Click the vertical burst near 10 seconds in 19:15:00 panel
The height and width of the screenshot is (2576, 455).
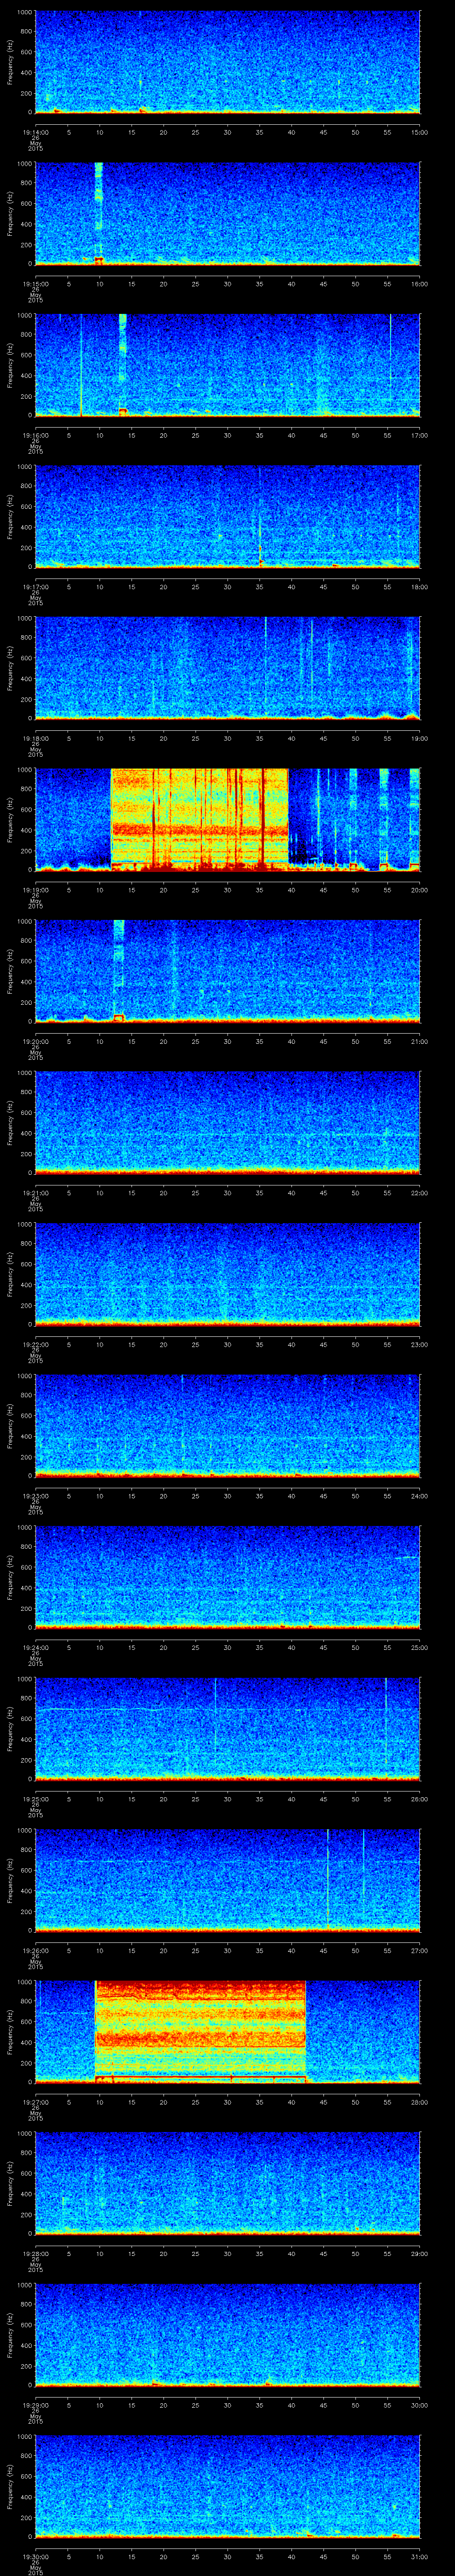click(x=98, y=213)
